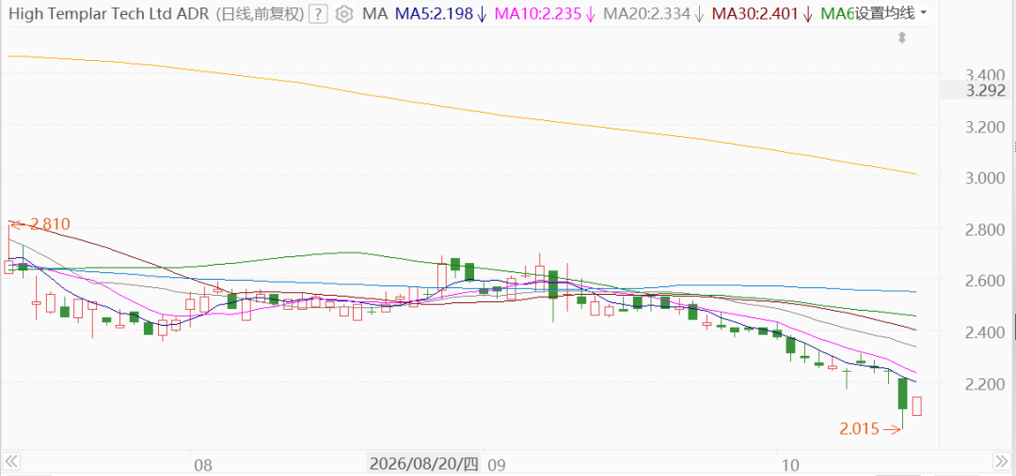The image size is (1016, 476).
Task: Click the 2.400 axis price label
Action: [985, 332]
